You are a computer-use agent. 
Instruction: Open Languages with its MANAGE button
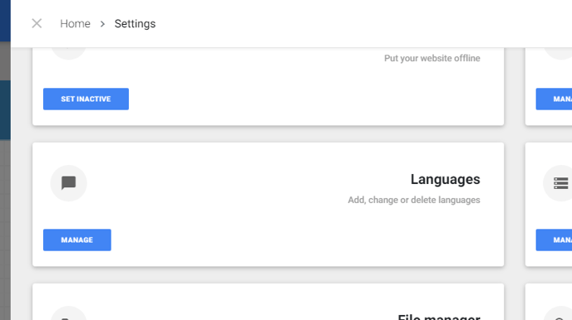pos(77,240)
